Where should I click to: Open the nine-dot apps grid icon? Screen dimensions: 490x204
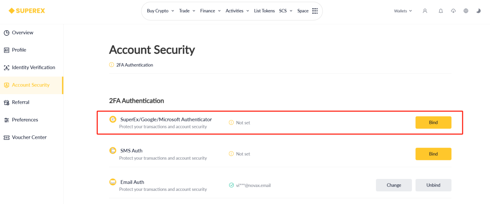tap(315, 11)
